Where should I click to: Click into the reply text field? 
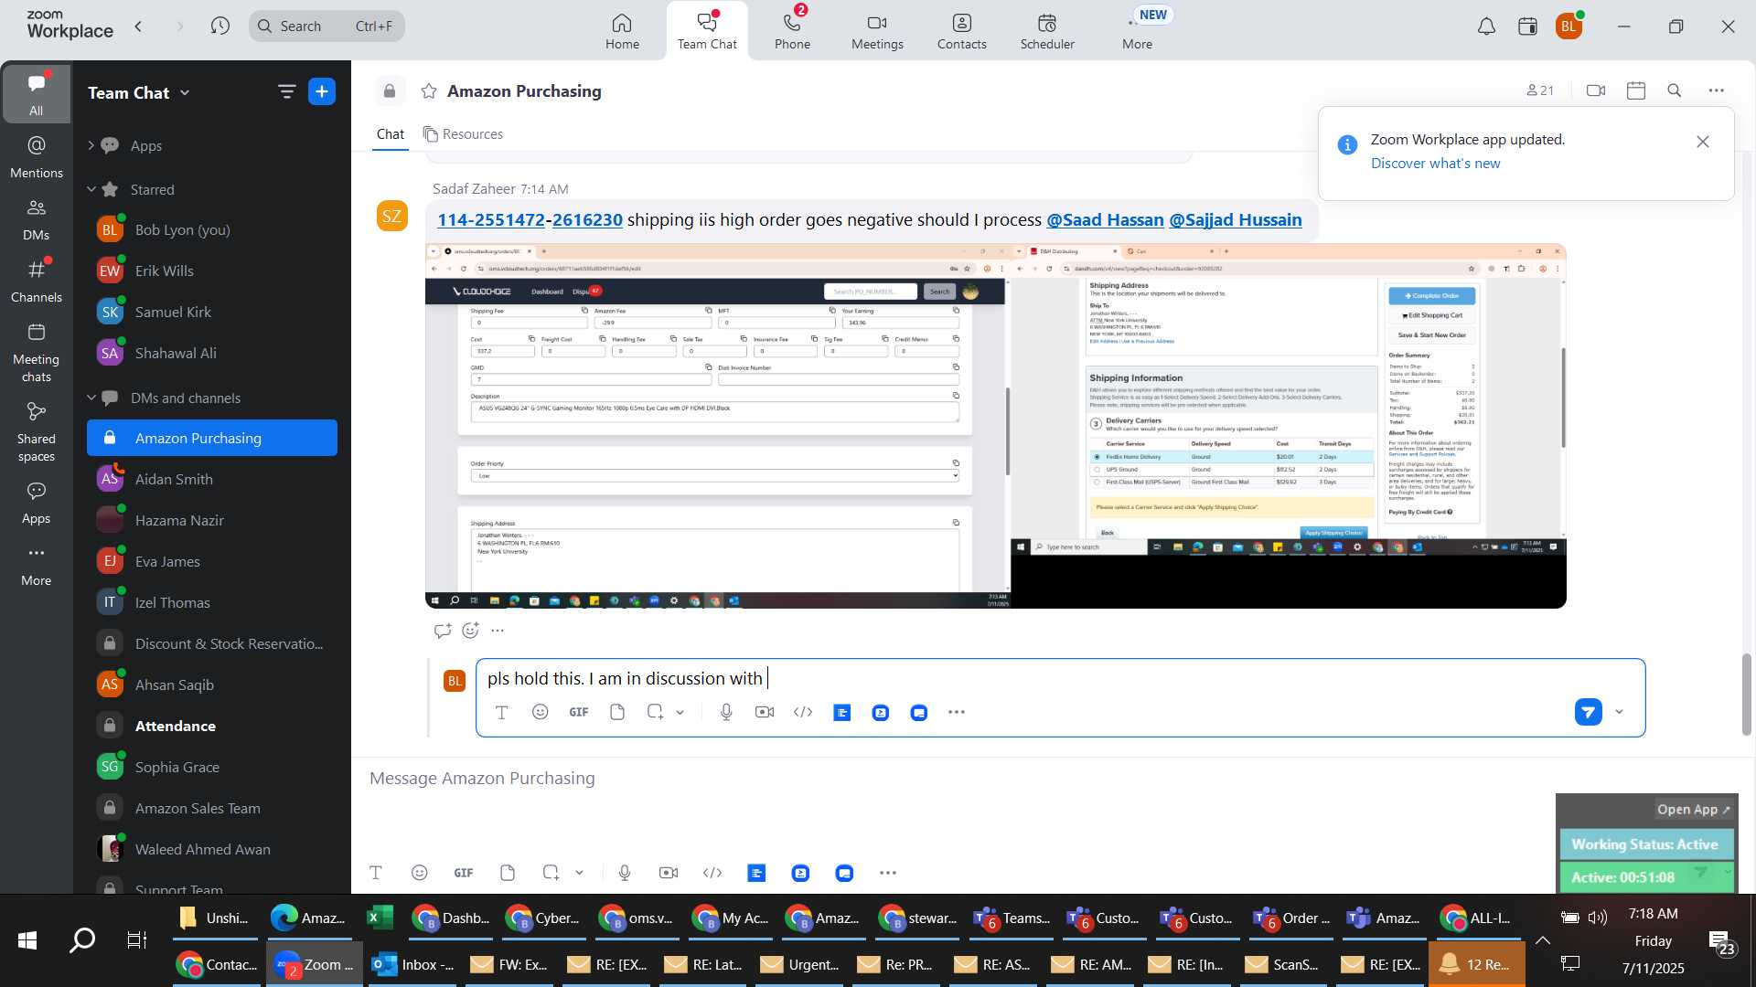(x=1059, y=679)
